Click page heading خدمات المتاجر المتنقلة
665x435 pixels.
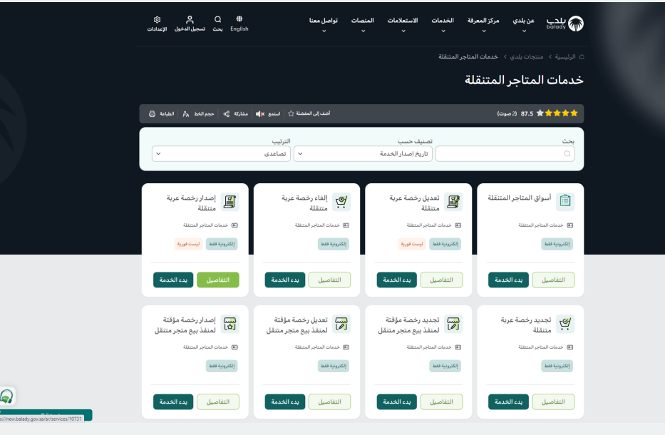(x=524, y=80)
